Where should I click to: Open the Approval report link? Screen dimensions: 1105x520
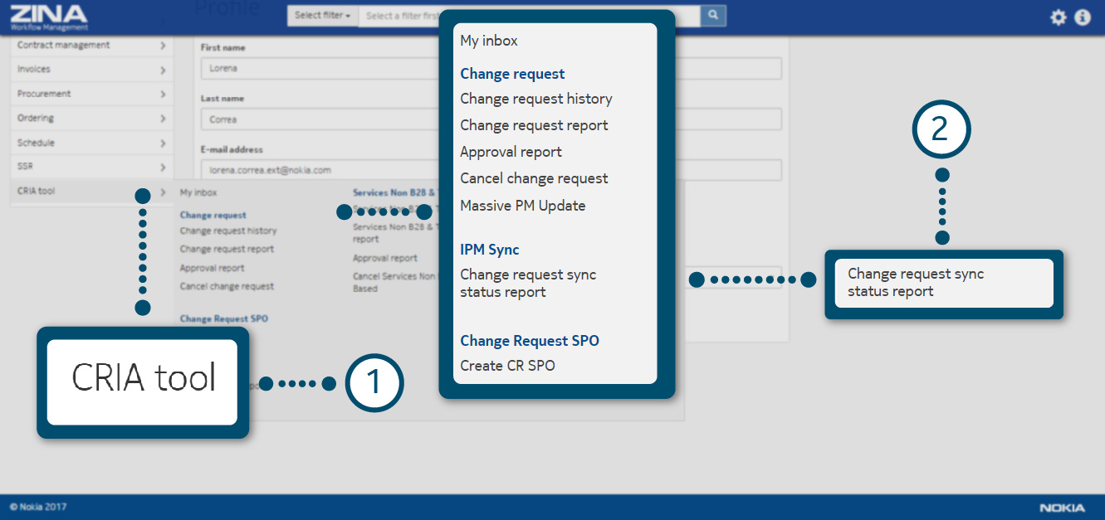[212, 268]
